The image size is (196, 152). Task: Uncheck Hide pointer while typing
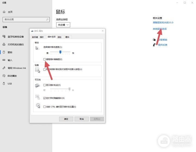point(44,98)
